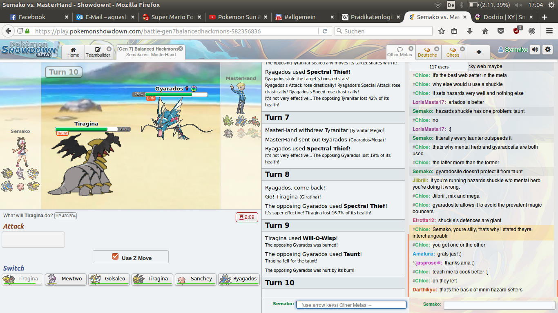
Task: Switch to the Other Metas chat tab
Action: tap(400, 52)
